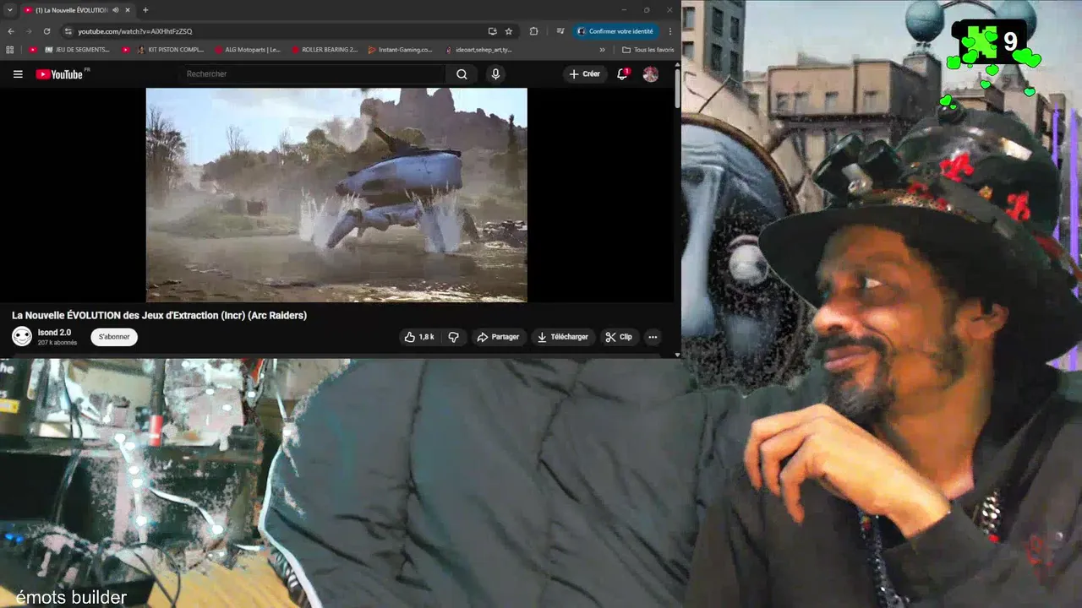This screenshot has width=1082, height=608.
Task: Open the YouTube bookmark before KIT PISTON
Action: point(126,50)
